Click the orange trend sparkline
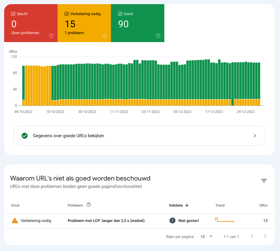This screenshot has height=251, width=280. 225,220
